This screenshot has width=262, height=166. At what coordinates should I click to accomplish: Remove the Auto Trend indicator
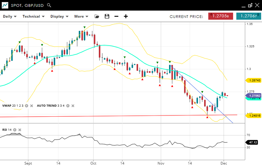click(73, 106)
